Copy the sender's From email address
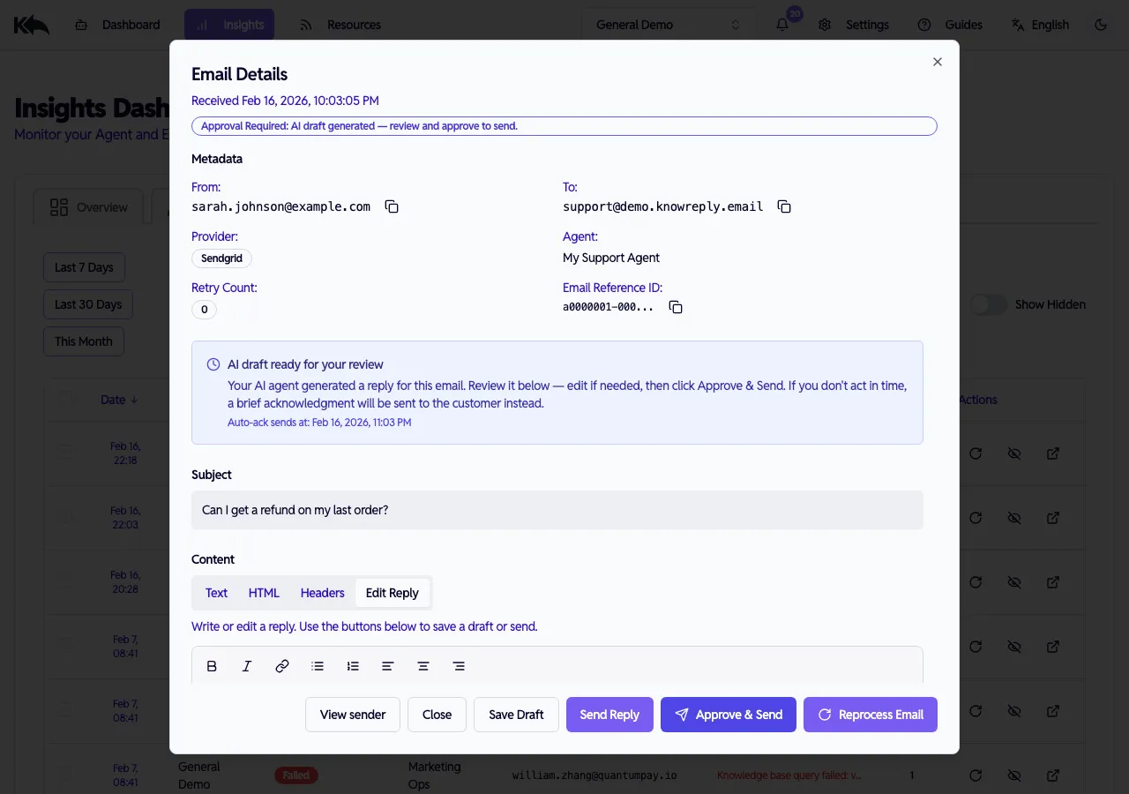This screenshot has height=794, width=1129. point(391,206)
